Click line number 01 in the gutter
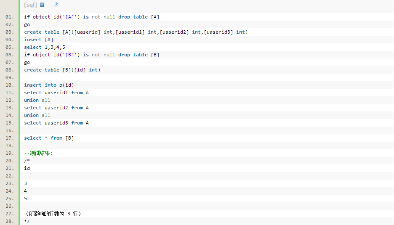Viewport: 394px width, 225px height. [10, 17]
